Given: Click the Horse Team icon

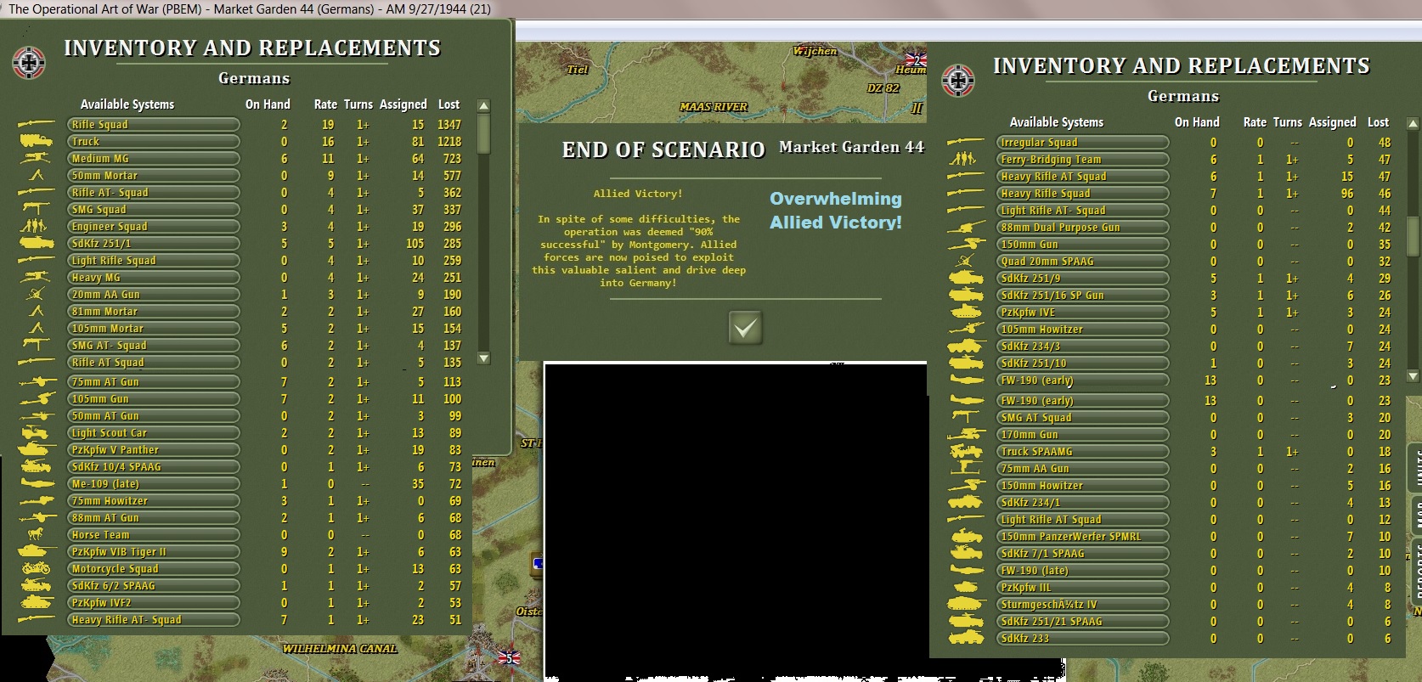Looking at the screenshot, I should pyautogui.click(x=36, y=535).
